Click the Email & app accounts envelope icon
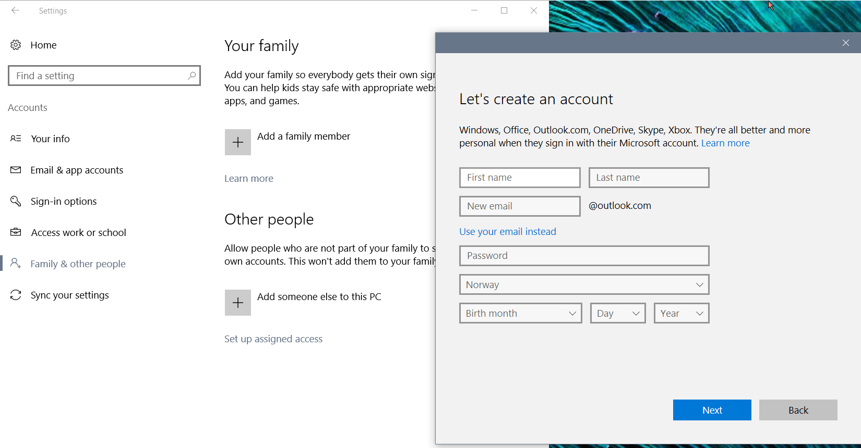This screenshot has width=861, height=448. [16, 170]
